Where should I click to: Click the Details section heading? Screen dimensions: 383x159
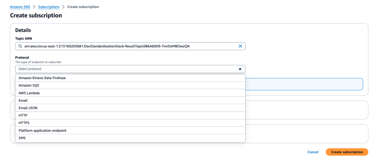(23, 30)
